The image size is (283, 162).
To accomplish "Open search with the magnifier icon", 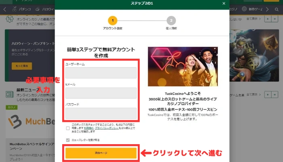I will tap(277, 9).
